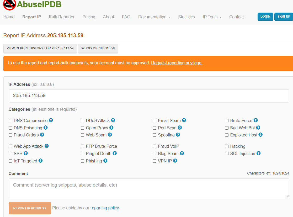Navigate to the Pricing page
The image size is (293, 217).
pyautogui.click(x=89, y=17)
